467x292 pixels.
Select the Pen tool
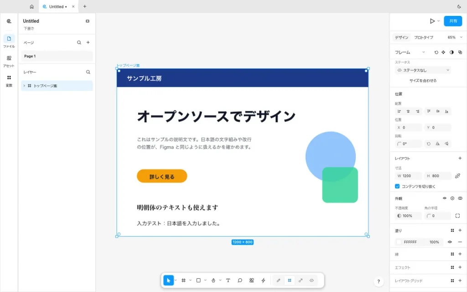pyautogui.click(x=213, y=281)
